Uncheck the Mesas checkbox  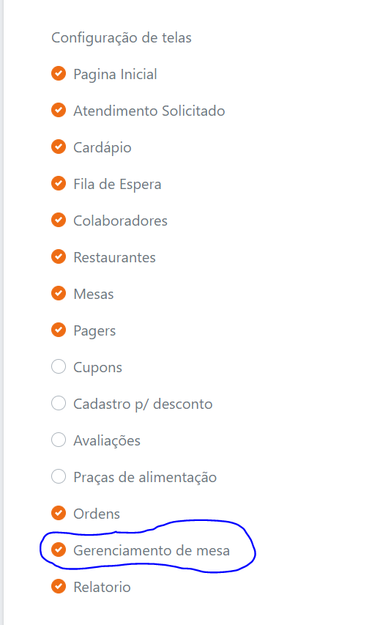tap(59, 293)
